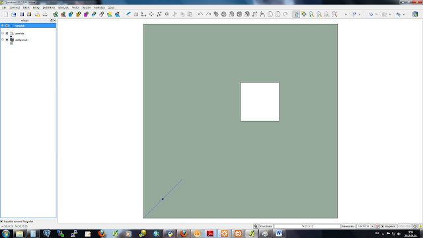This screenshot has width=423, height=238.
Task: Open the Adatbázis menu
Action: click(100, 7)
